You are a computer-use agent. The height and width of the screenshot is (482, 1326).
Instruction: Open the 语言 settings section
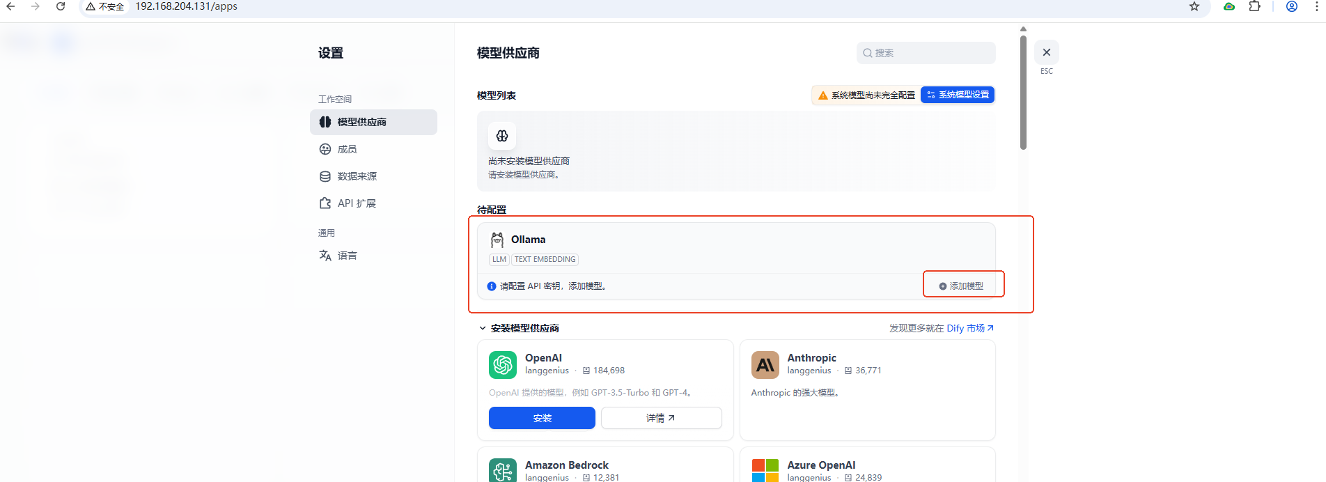point(373,256)
